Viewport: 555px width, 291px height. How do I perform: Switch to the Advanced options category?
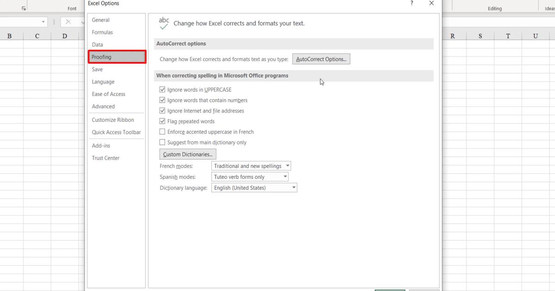103,106
